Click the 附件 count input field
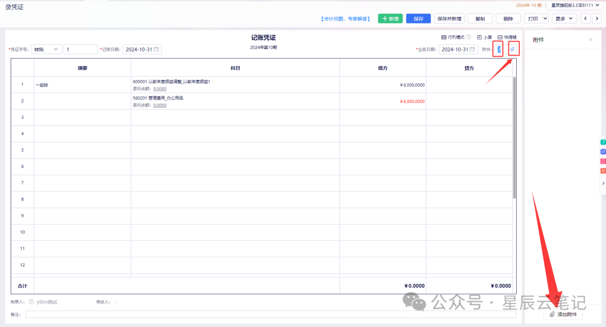This screenshot has width=606, height=327. point(499,49)
